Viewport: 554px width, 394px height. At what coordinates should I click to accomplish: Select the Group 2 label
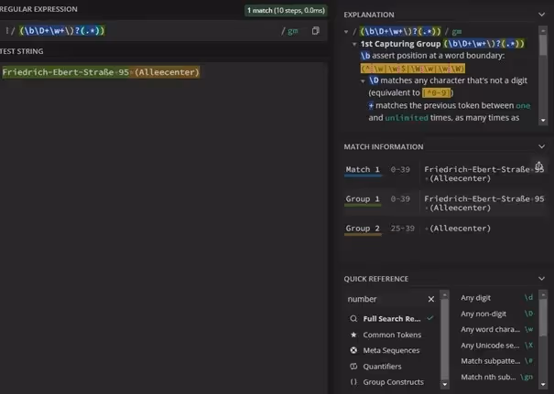[x=363, y=229]
